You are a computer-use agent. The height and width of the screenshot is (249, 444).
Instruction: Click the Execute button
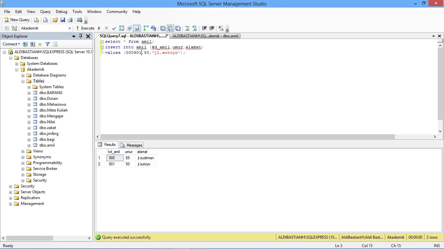click(x=85, y=28)
